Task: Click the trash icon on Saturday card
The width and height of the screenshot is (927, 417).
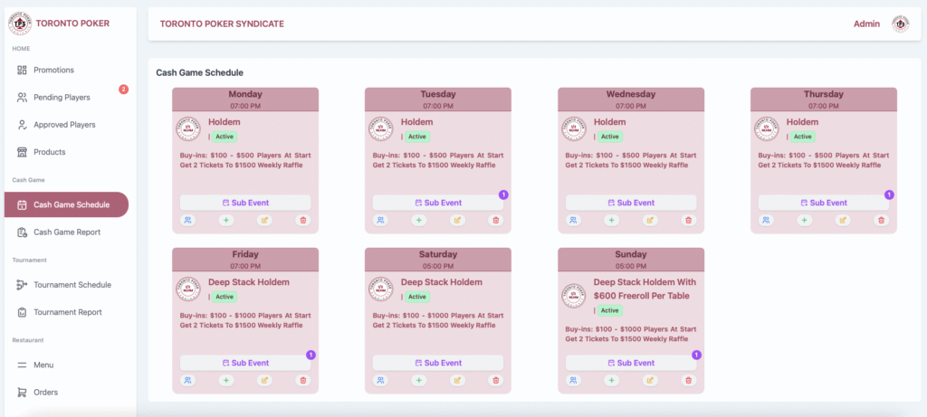Action: coord(495,380)
